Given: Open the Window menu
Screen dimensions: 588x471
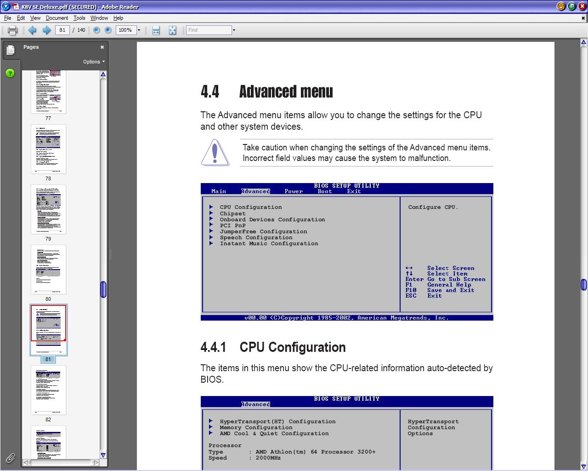Looking at the screenshot, I should pyautogui.click(x=99, y=18).
